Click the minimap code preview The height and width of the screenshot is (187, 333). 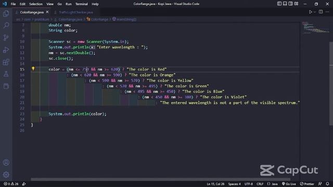[315, 28]
